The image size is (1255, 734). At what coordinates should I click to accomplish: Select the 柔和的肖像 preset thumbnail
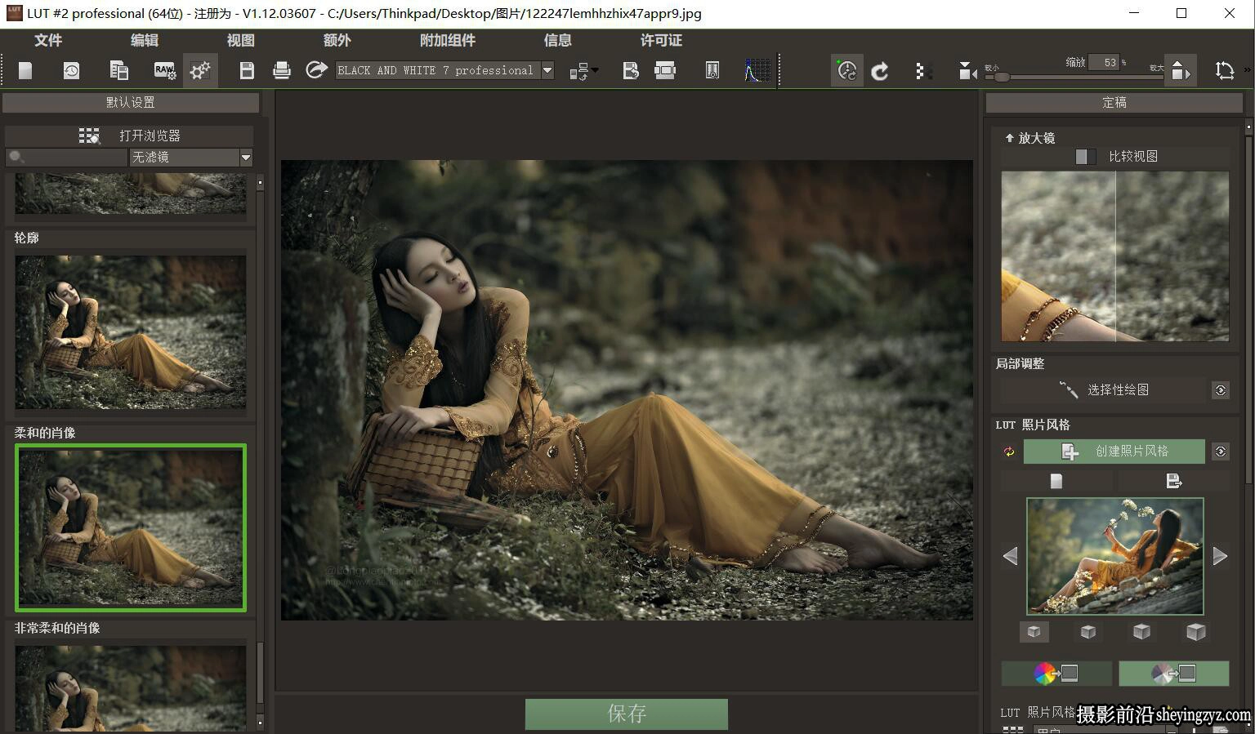131,527
